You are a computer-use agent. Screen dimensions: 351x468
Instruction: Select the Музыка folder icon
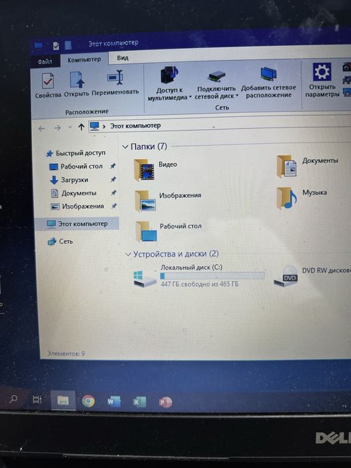[287, 198]
